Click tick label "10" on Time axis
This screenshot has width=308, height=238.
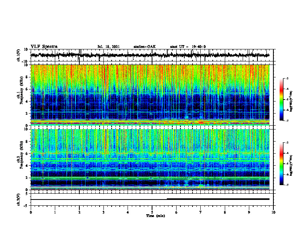point(273,212)
